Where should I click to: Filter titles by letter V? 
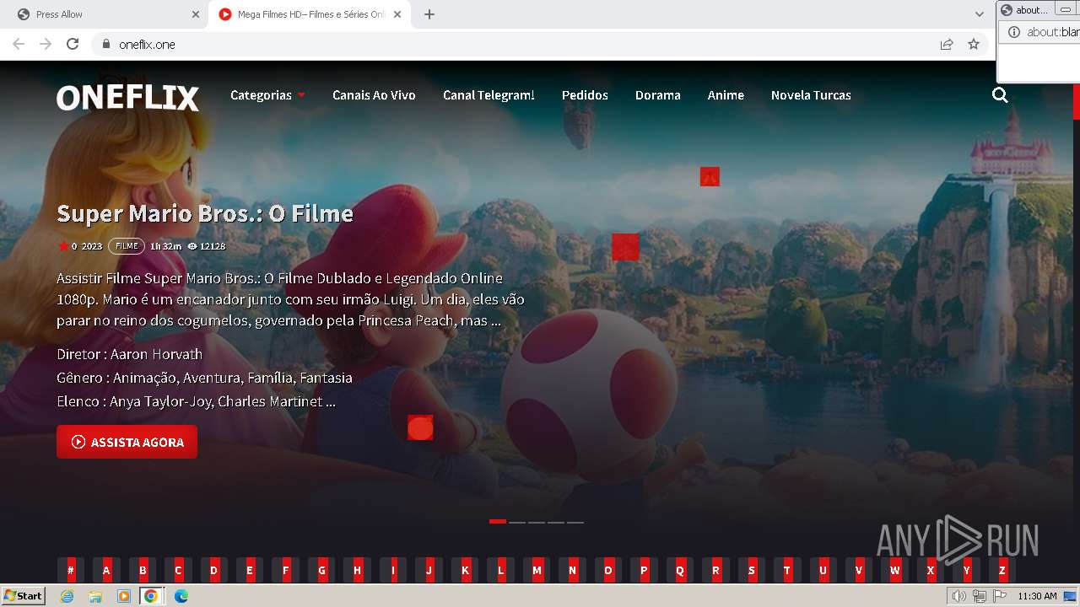coord(860,570)
